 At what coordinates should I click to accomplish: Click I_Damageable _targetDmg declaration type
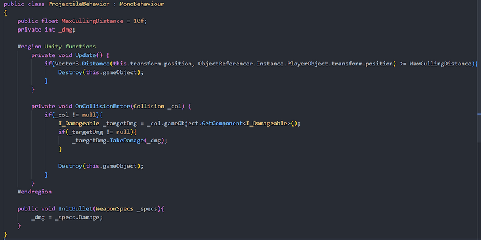(79, 124)
